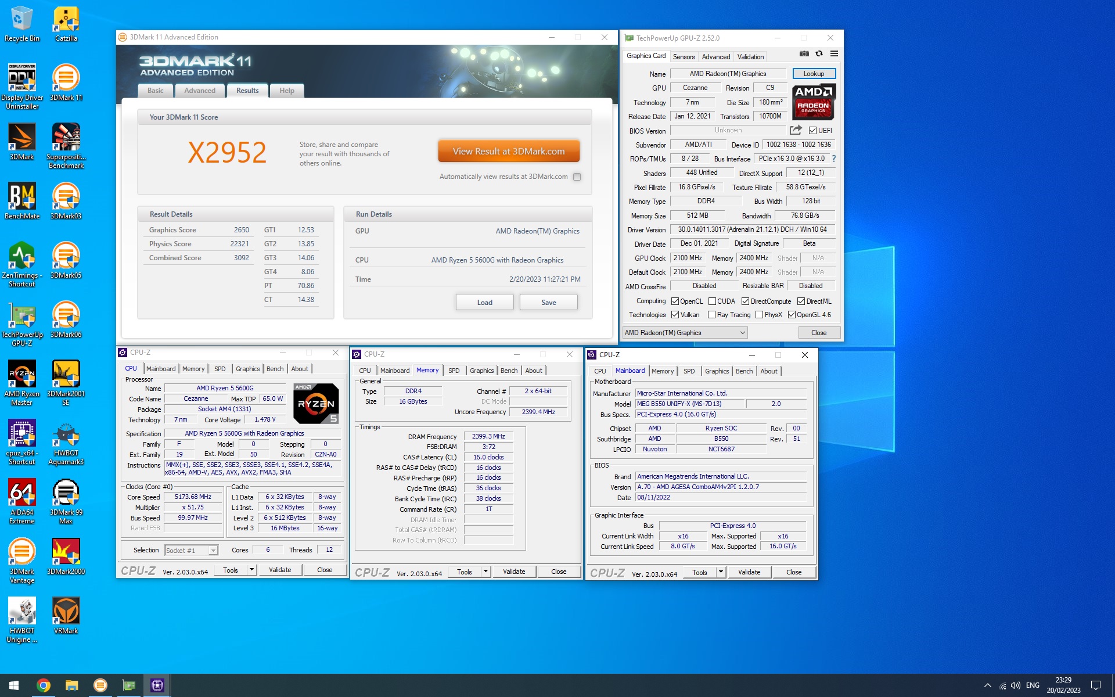Expand GPU selection dropdown in GPU-Z
The width and height of the screenshot is (1115, 697).
tap(685, 333)
